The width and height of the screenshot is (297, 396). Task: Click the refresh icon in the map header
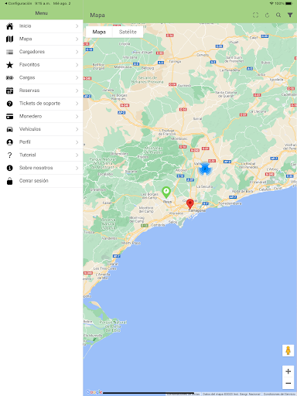coord(267,15)
